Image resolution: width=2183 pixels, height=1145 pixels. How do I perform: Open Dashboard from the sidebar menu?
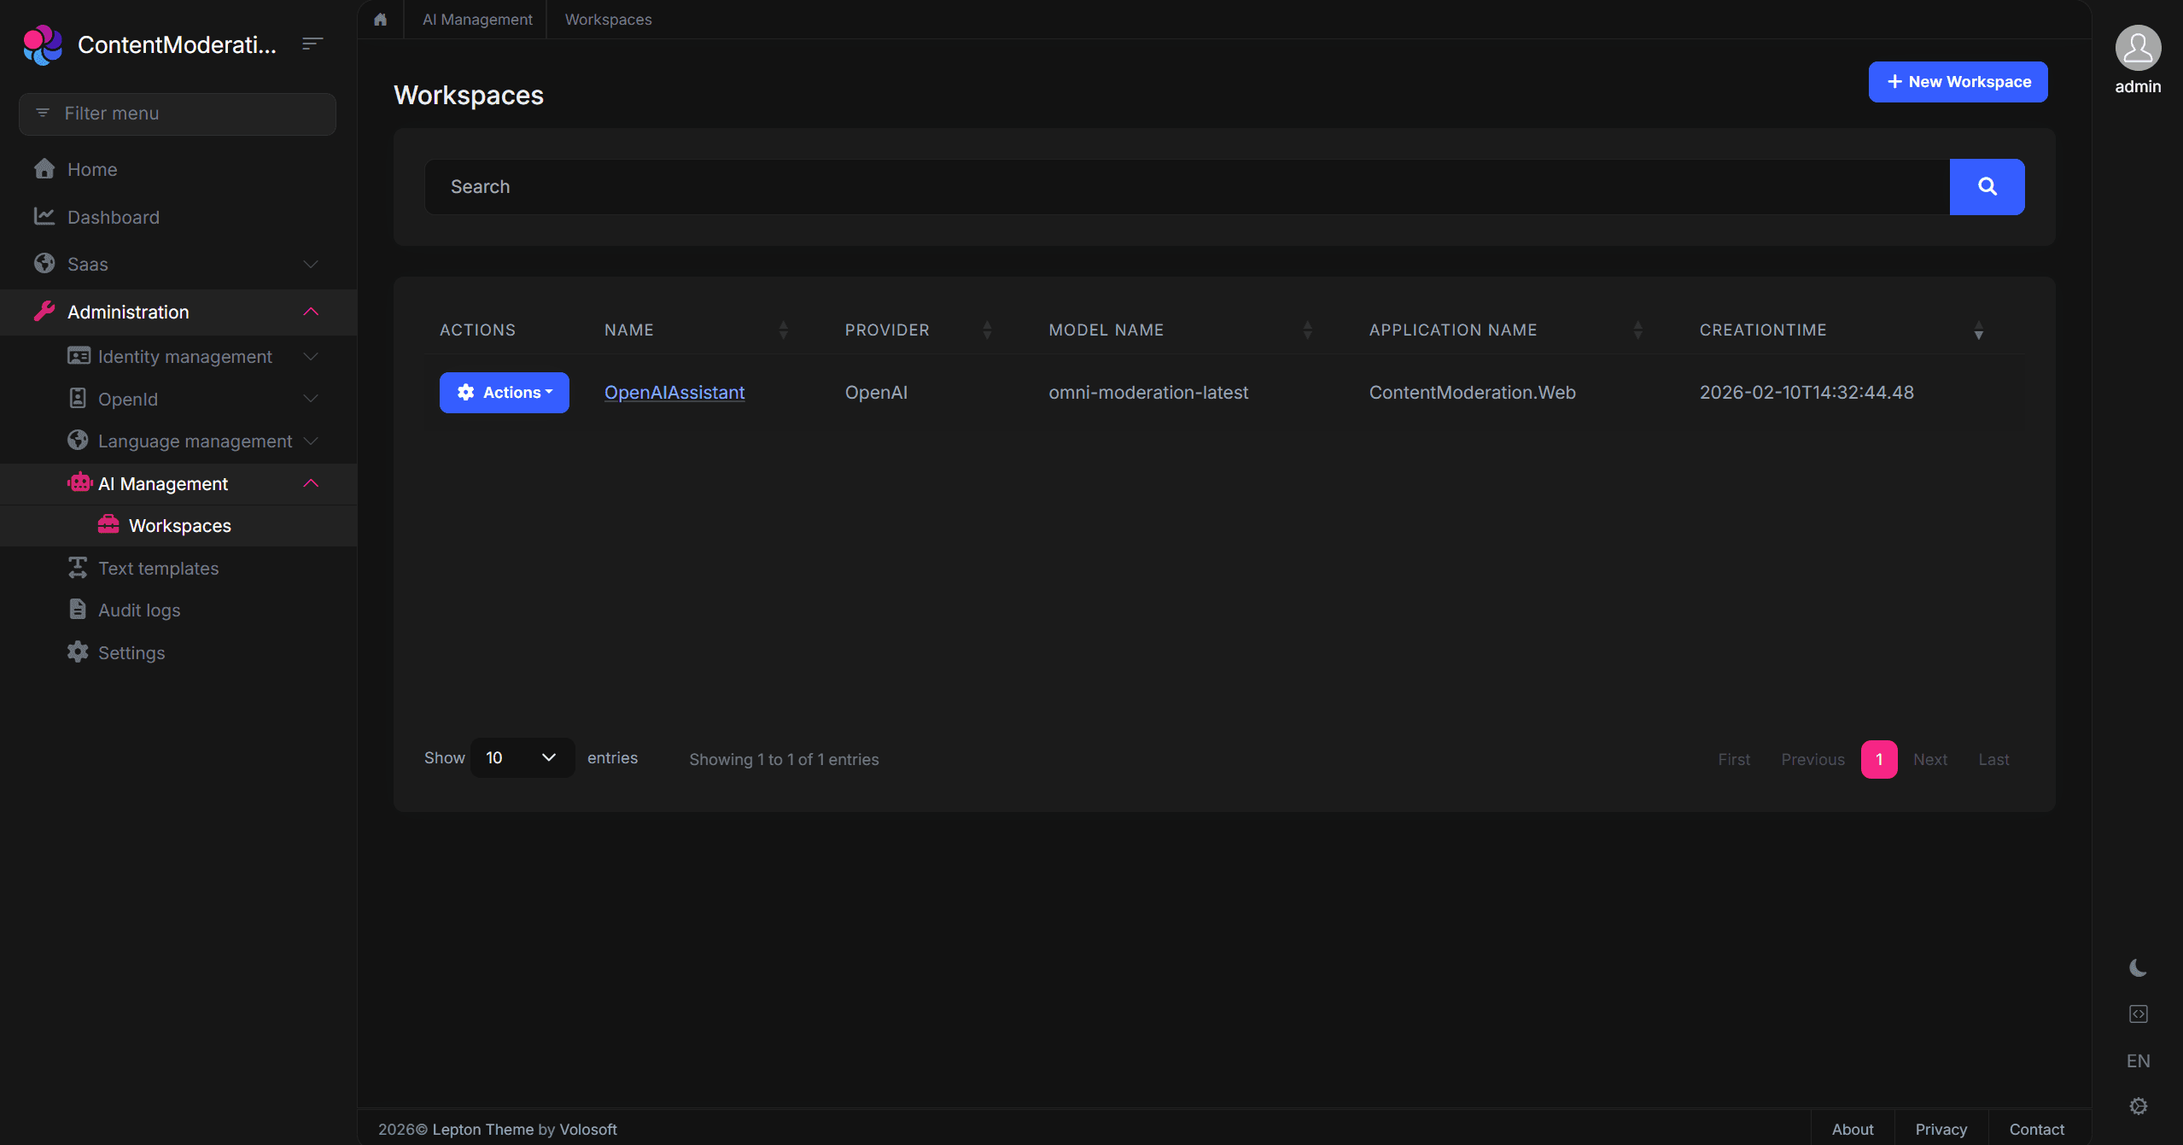click(114, 217)
